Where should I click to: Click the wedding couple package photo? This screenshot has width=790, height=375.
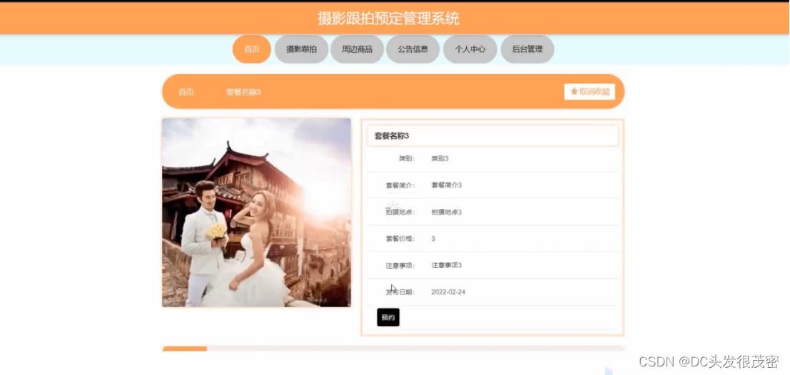[256, 212]
